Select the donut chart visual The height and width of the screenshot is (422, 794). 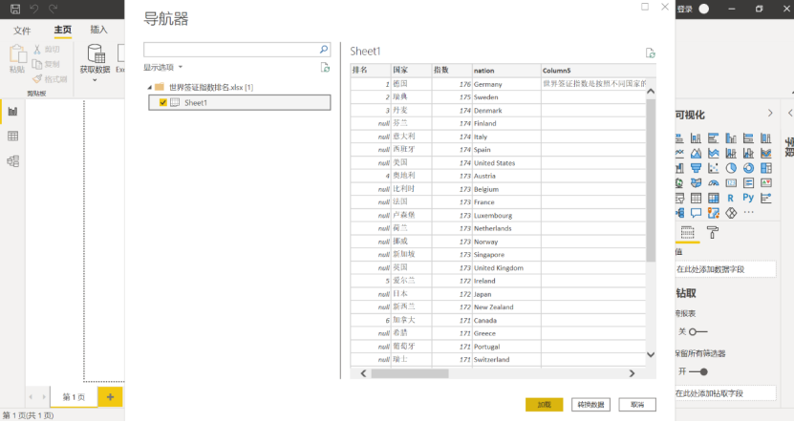748,168
